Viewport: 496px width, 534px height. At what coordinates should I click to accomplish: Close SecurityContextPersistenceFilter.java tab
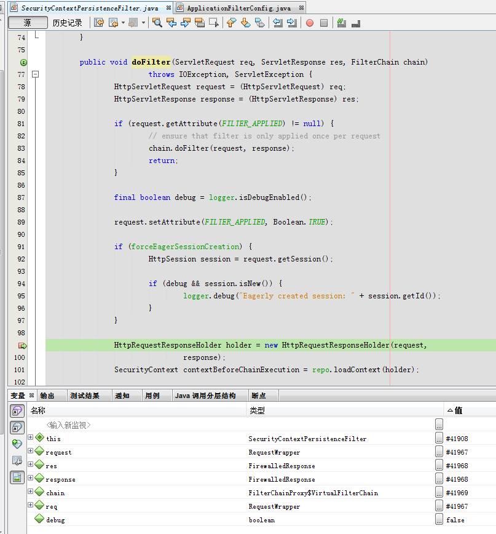(168, 7)
